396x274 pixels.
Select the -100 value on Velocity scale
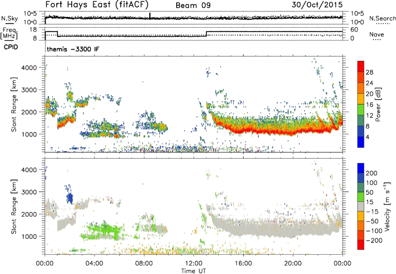click(x=374, y=231)
